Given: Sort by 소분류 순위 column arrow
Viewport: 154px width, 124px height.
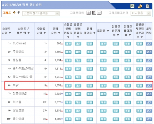Looking at the screenshot, I should (x=10, y=33).
